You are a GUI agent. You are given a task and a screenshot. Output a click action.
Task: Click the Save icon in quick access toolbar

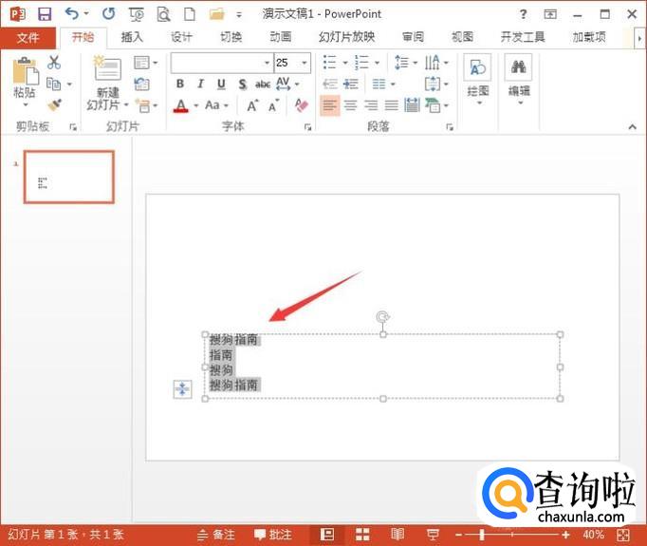click(44, 13)
